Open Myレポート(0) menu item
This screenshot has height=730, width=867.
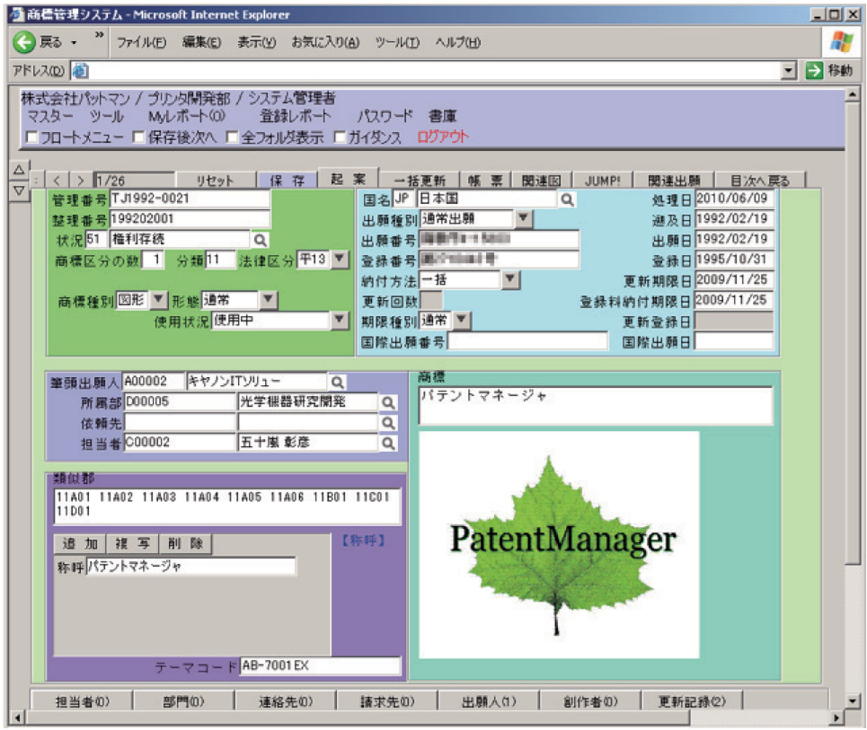click(x=186, y=117)
